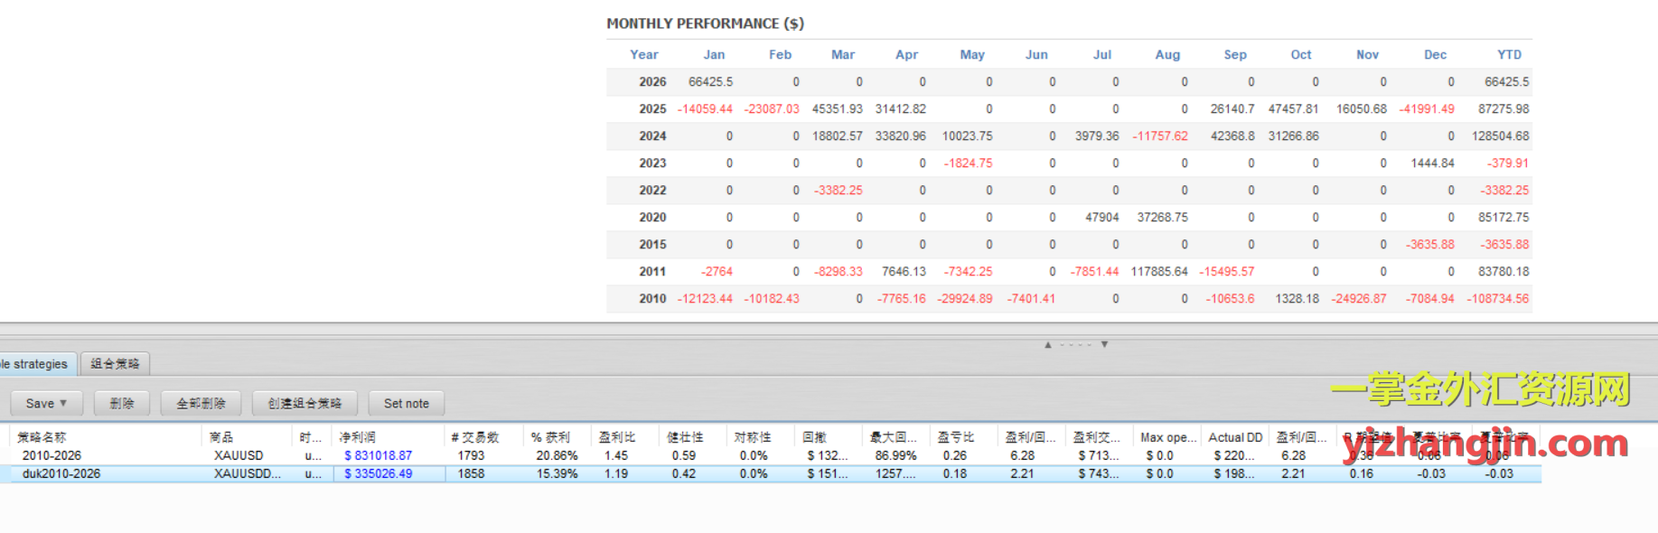Select the 2010-2026 strategy row
Screen dimensions: 1658x533
click(52, 455)
